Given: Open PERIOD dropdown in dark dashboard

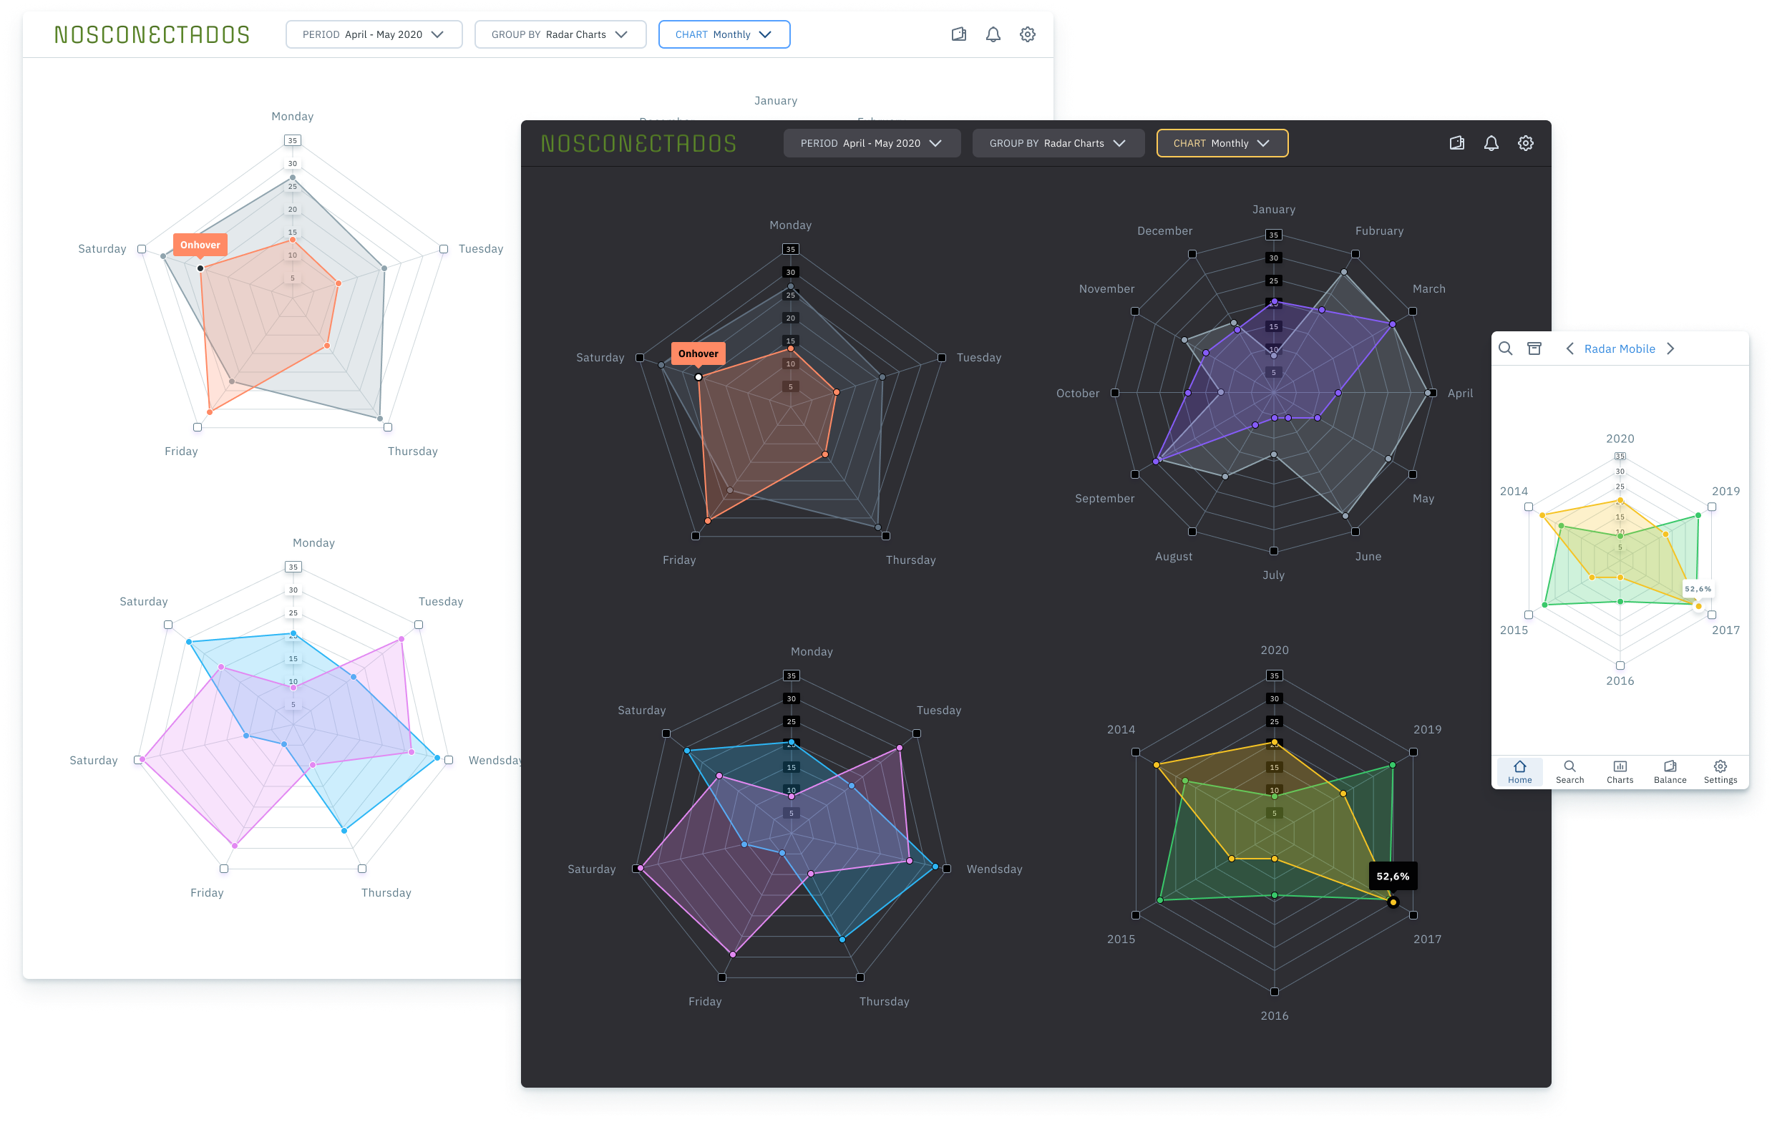Looking at the screenshot, I should coord(871,143).
